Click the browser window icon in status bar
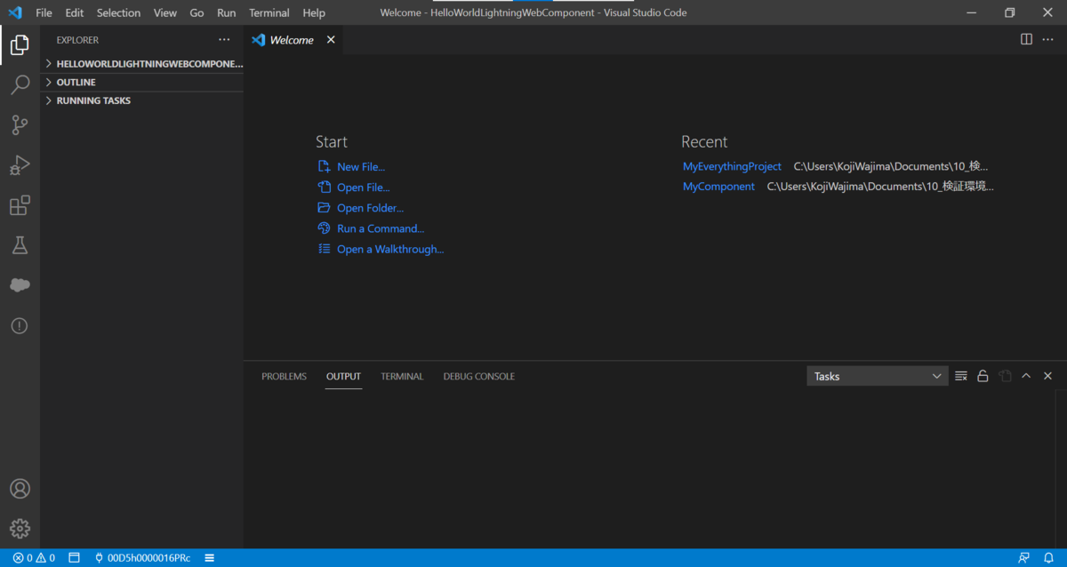Viewport: 1067px width, 567px height. 75,558
